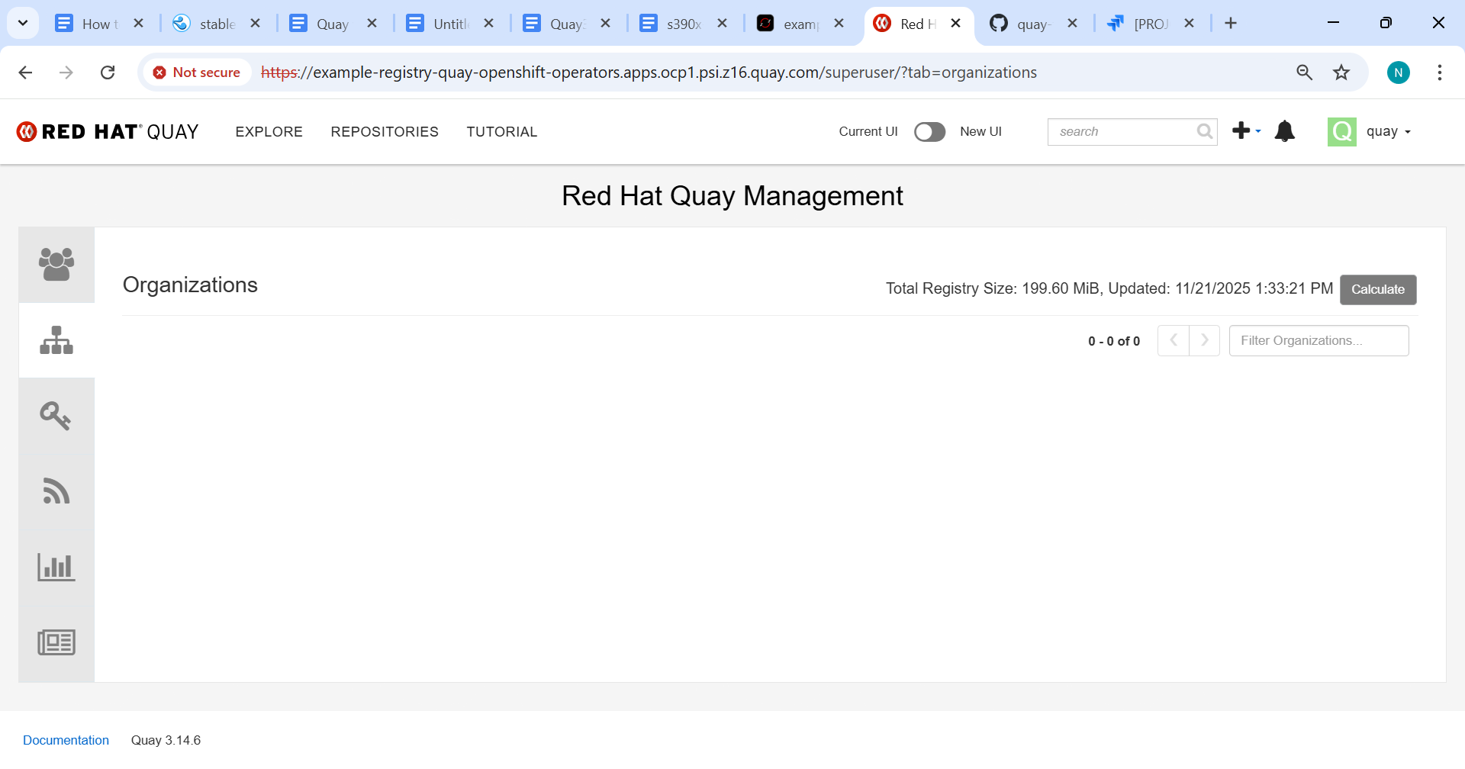Click the Quay 3.14.6 version text
The width and height of the screenshot is (1465, 769).
coord(166,740)
